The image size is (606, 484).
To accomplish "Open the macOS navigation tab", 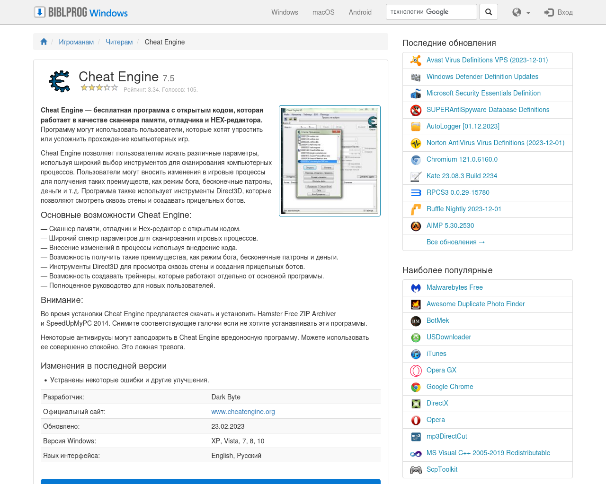I will coord(323,12).
